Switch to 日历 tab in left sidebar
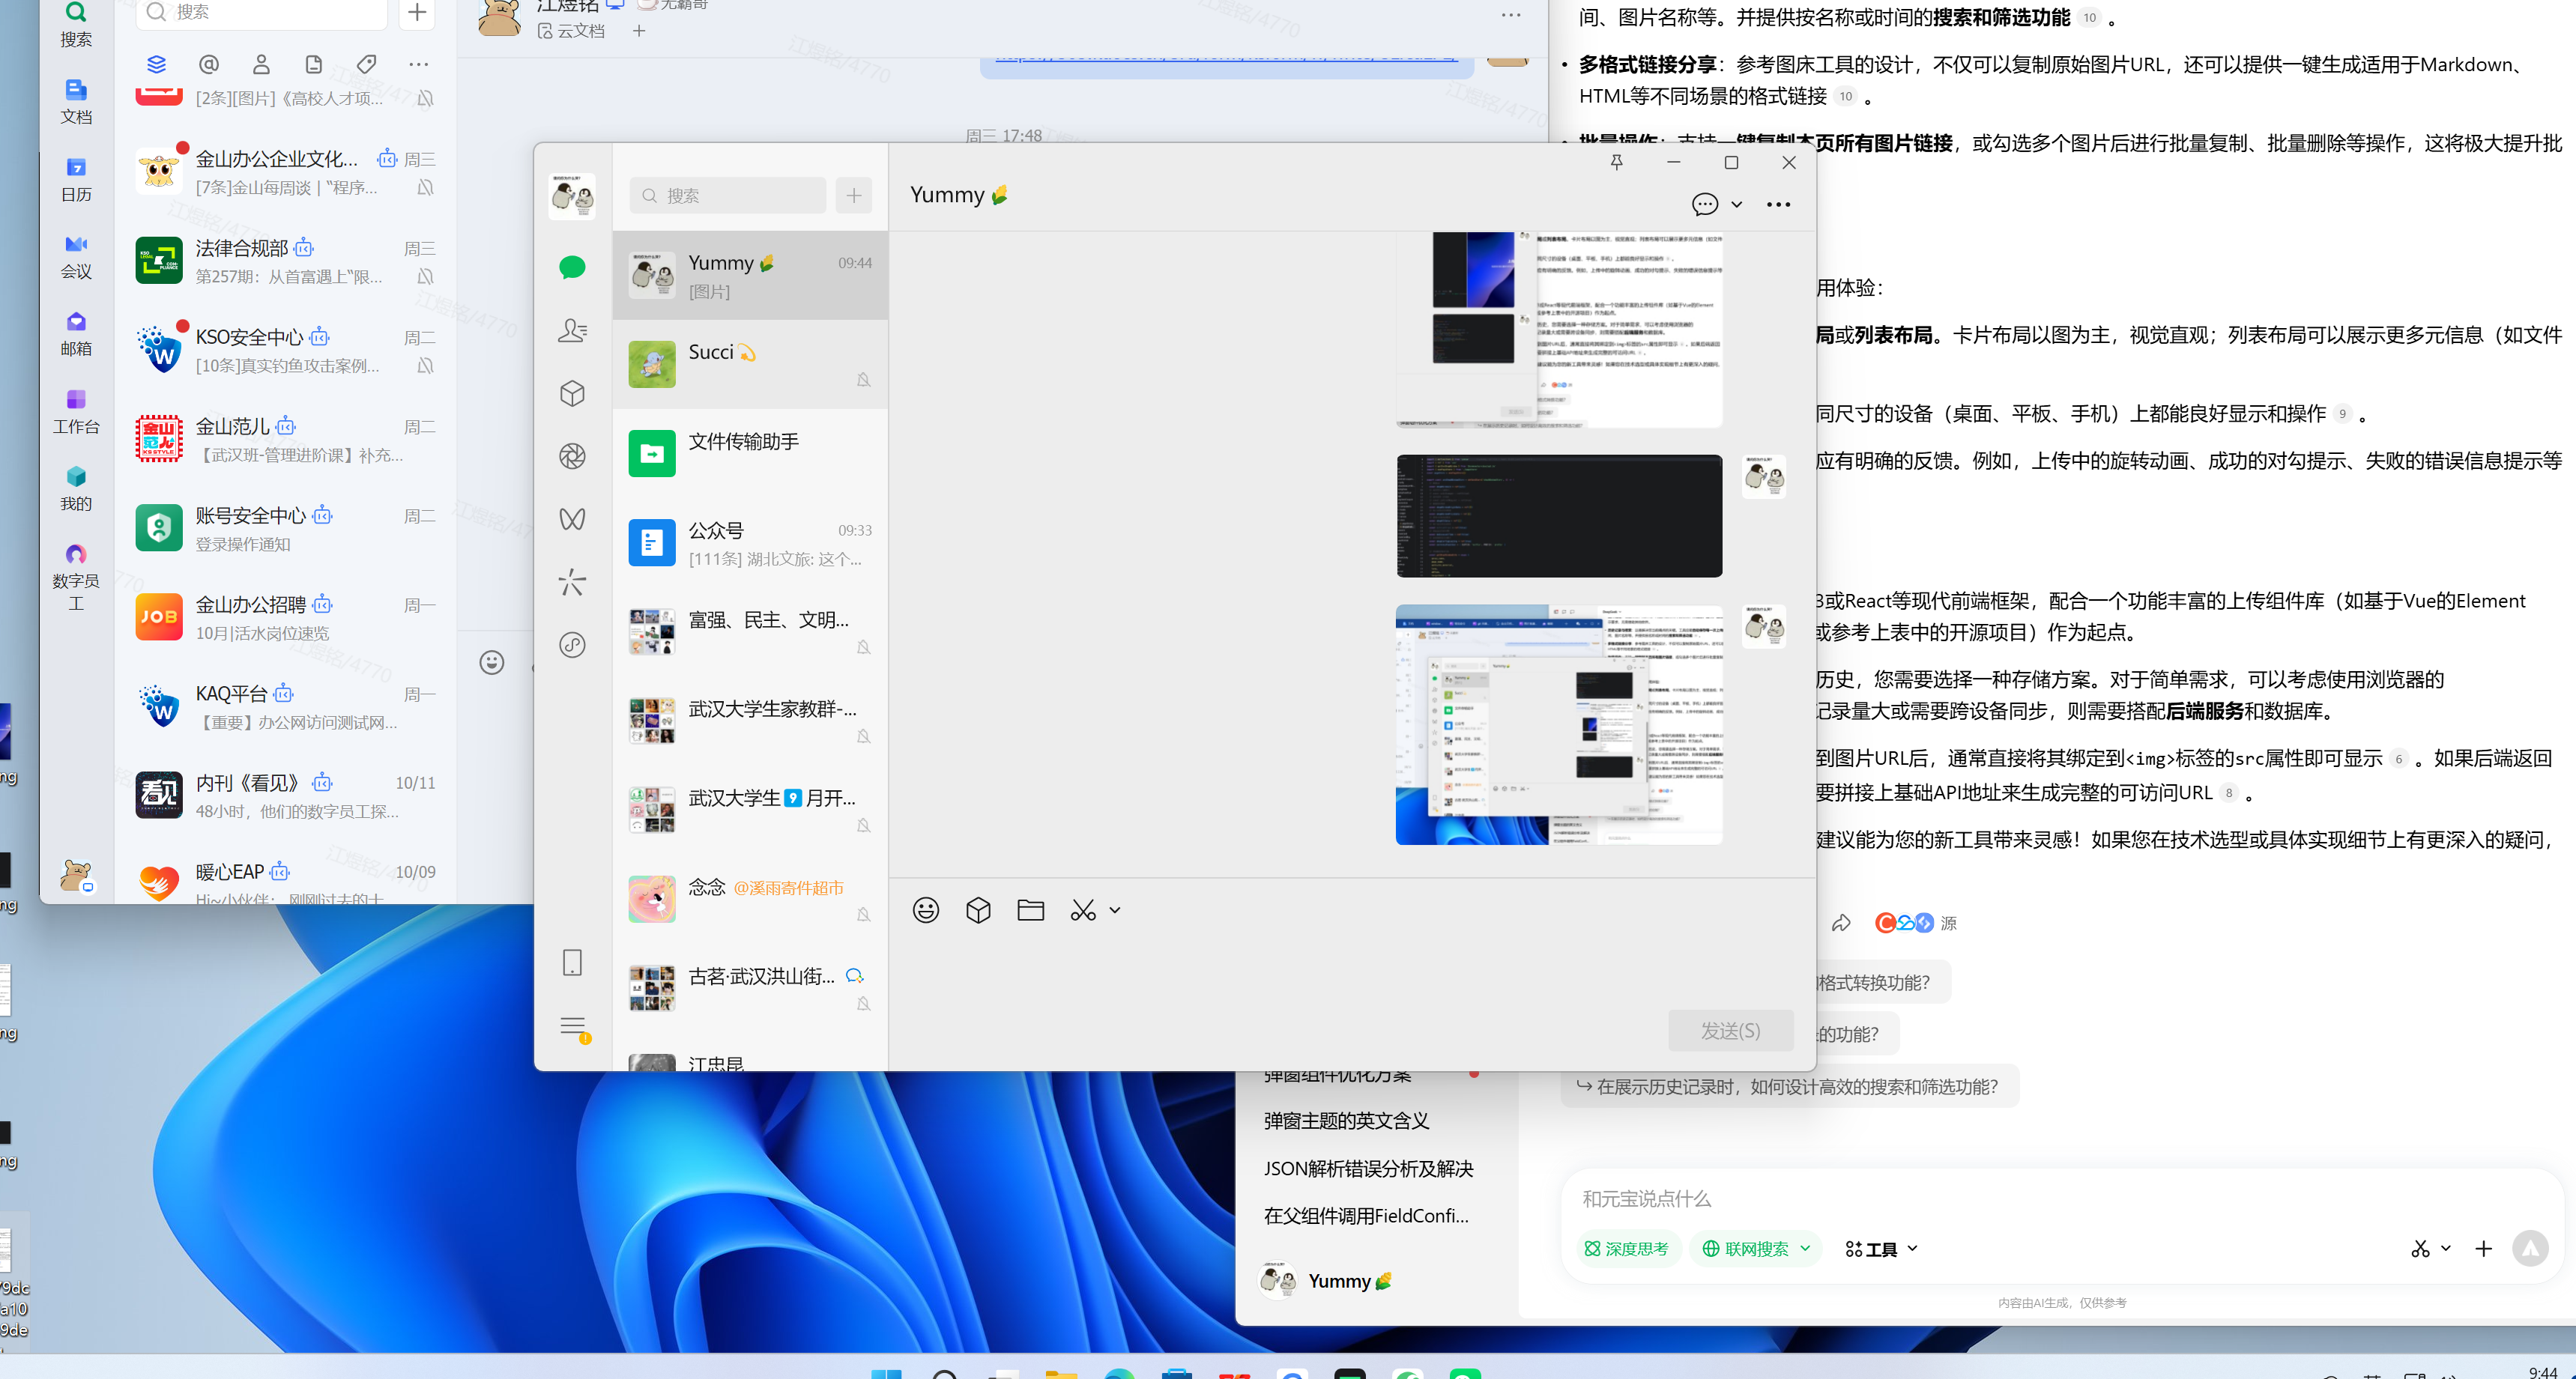The image size is (2576, 1379). [76, 178]
